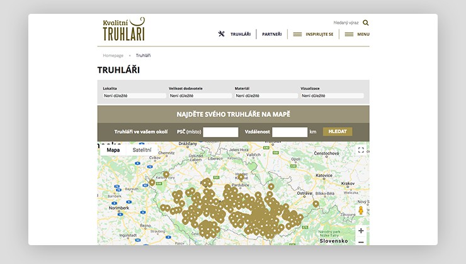Click the hamburger icon beside Inspirujte se
The image size is (466, 264).
point(297,35)
